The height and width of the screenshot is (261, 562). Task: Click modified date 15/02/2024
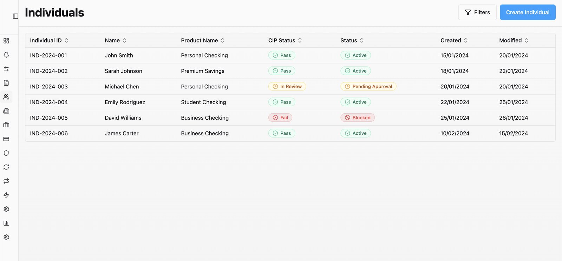514,133
